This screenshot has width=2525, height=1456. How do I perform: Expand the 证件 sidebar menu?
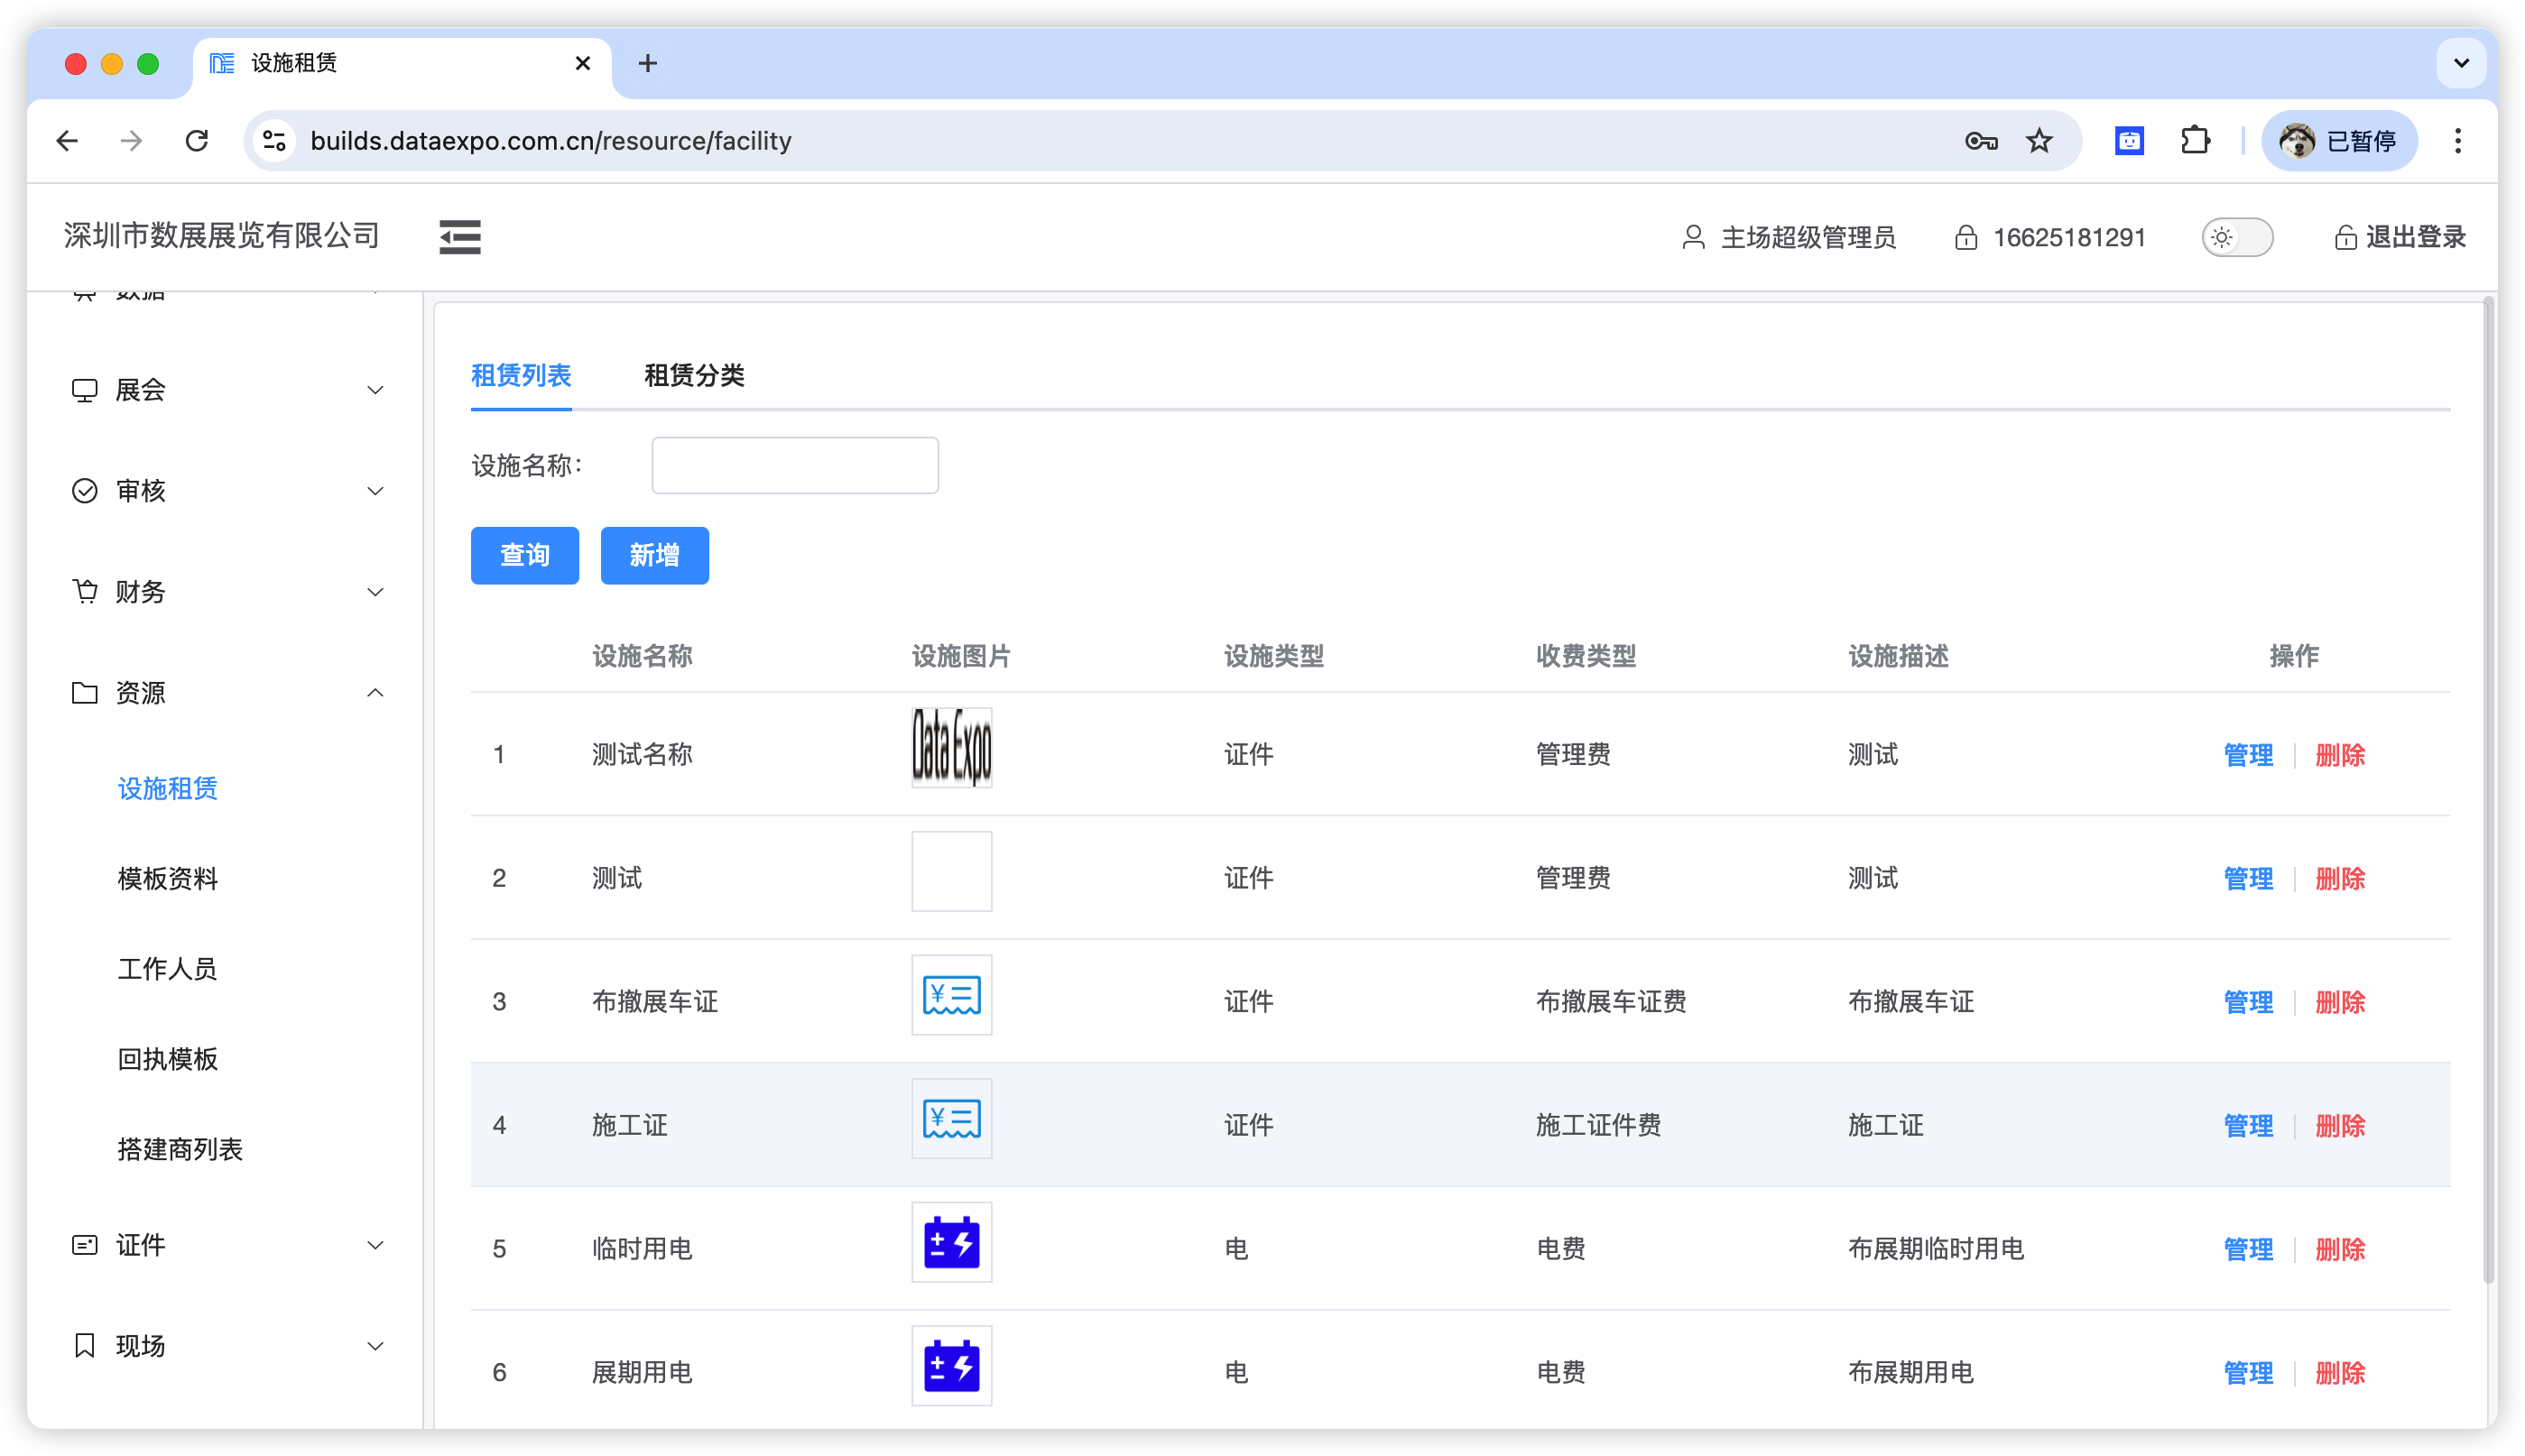[x=227, y=1245]
